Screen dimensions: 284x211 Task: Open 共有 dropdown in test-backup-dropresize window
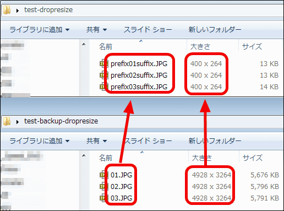coord(96,141)
